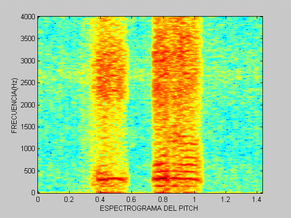Click the 500 frequency tick label

(x=30, y=171)
